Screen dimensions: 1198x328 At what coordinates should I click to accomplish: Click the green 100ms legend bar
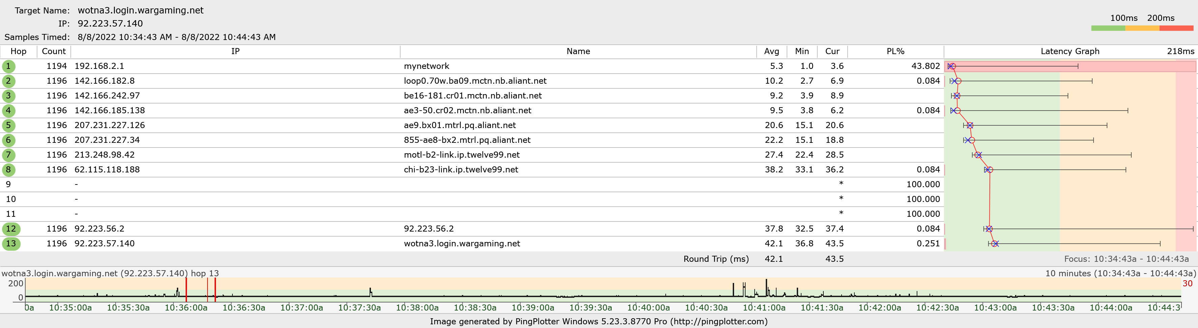tap(1108, 28)
